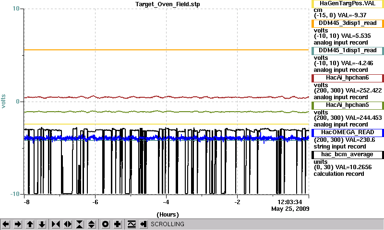The image size is (384, 230).
Task: Click the SCROLLING status text
Action: pyautogui.click(x=167, y=224)
